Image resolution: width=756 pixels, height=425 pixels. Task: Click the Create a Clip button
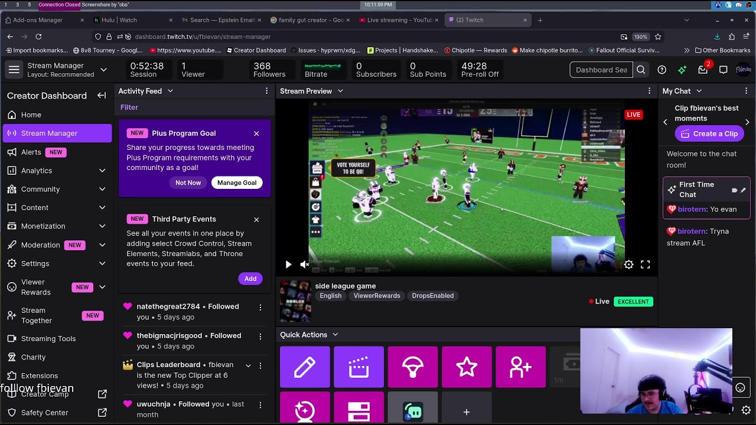[709, 134]
